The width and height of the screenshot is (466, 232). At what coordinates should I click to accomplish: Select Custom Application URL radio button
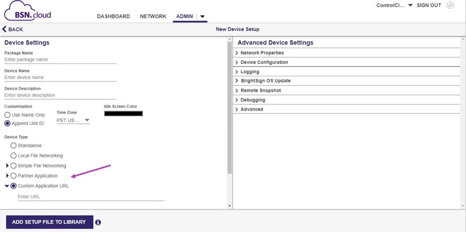(13, 186)
